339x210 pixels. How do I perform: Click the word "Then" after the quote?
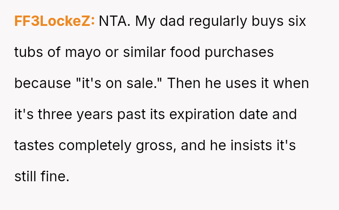point(183,83)
